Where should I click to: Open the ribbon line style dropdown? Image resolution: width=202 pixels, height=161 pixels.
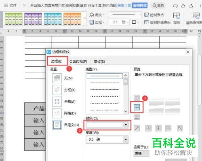125,15
